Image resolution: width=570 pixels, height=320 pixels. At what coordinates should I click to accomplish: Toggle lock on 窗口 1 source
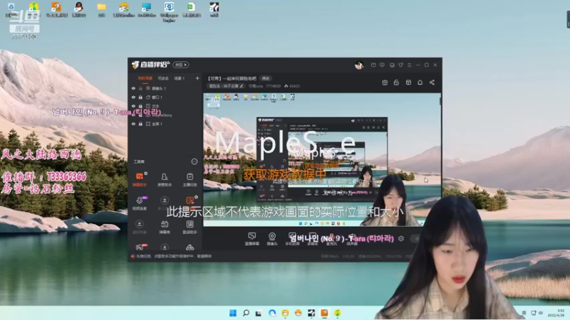[140, 97]
